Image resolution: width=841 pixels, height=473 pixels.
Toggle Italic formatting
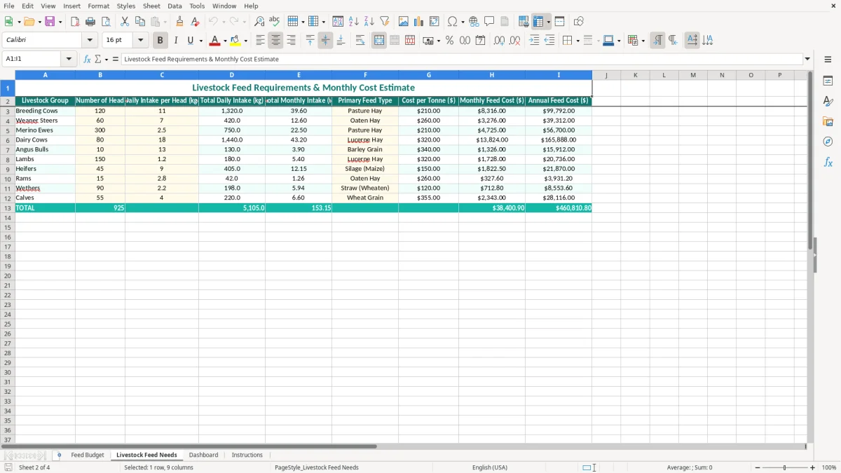point(176,41)
